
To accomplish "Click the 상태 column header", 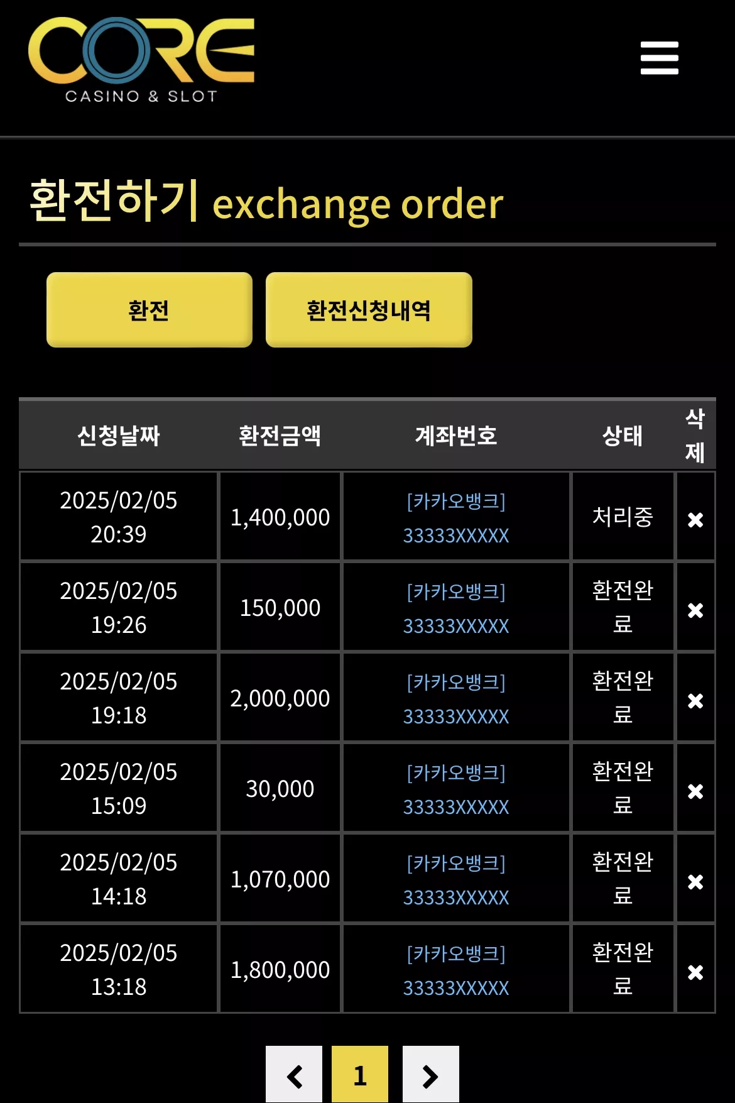I will point(623,435).
